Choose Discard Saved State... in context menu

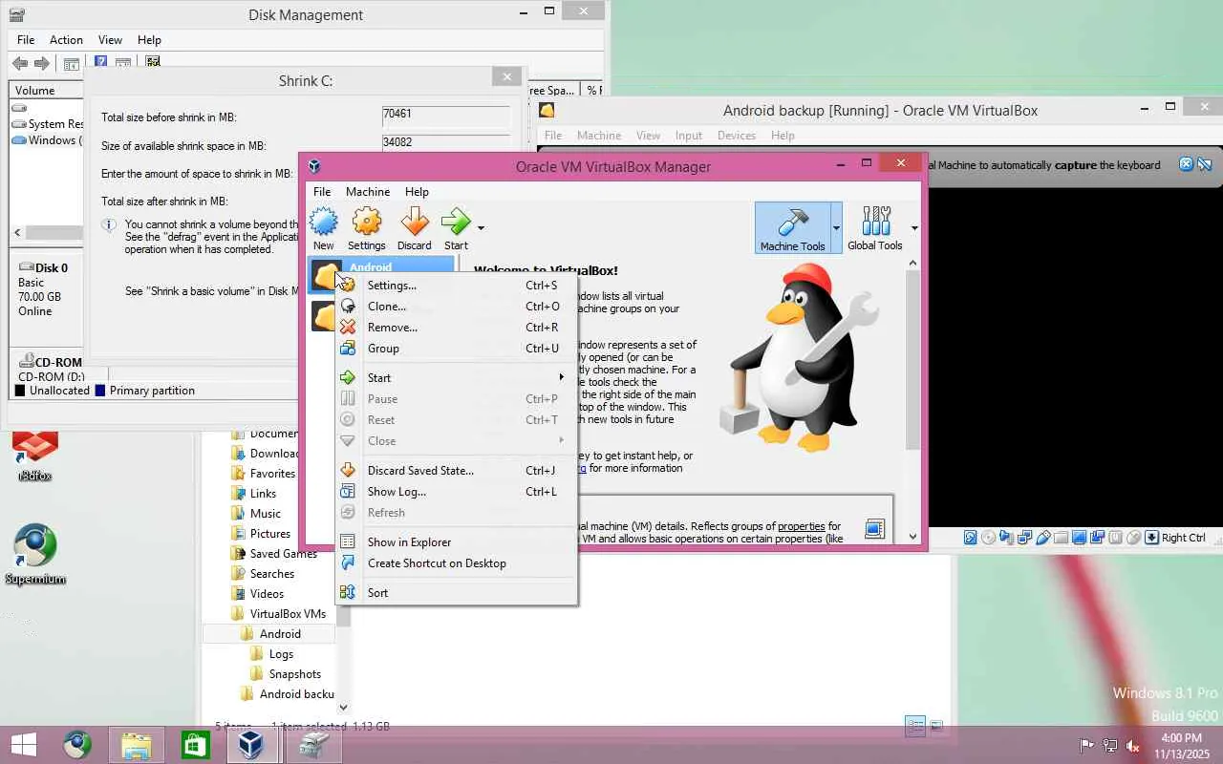[457, 471]
